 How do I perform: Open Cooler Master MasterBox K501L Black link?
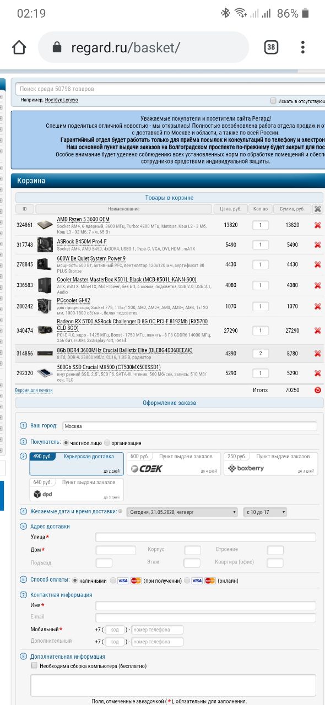pyautogui.click(x=127, y=279)
